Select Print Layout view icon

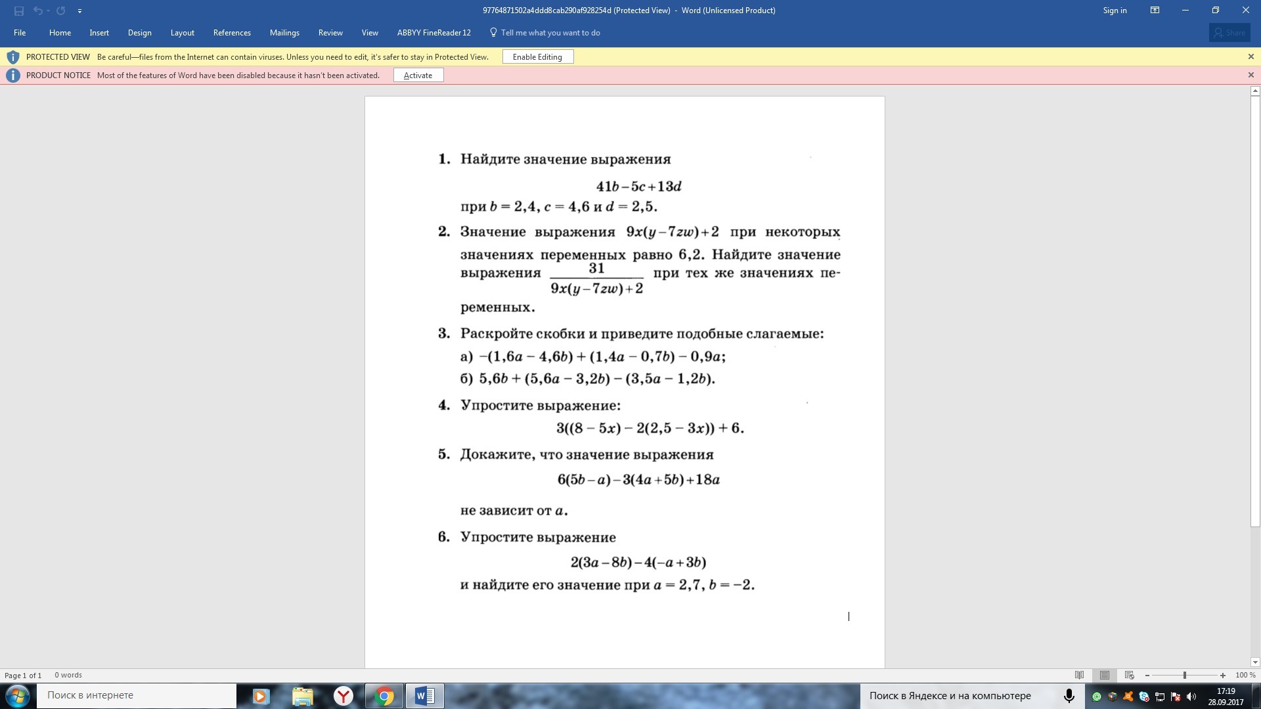(1105, 675)
